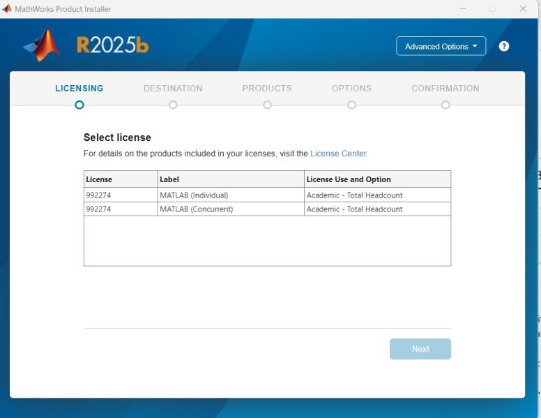Close the MathWorks Product Installer window
Image resolution: width=541 pixels, height=418 pixels.
click(x=523, y=9)
